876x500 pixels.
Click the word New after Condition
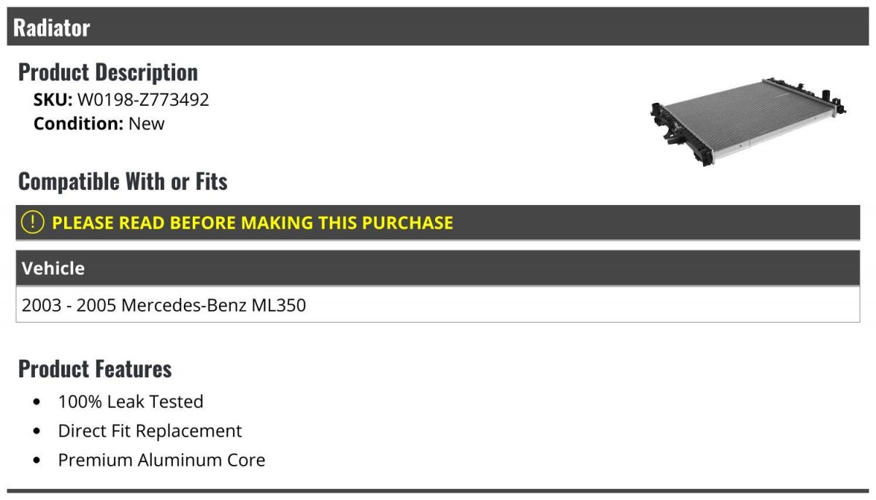(147, 123)
